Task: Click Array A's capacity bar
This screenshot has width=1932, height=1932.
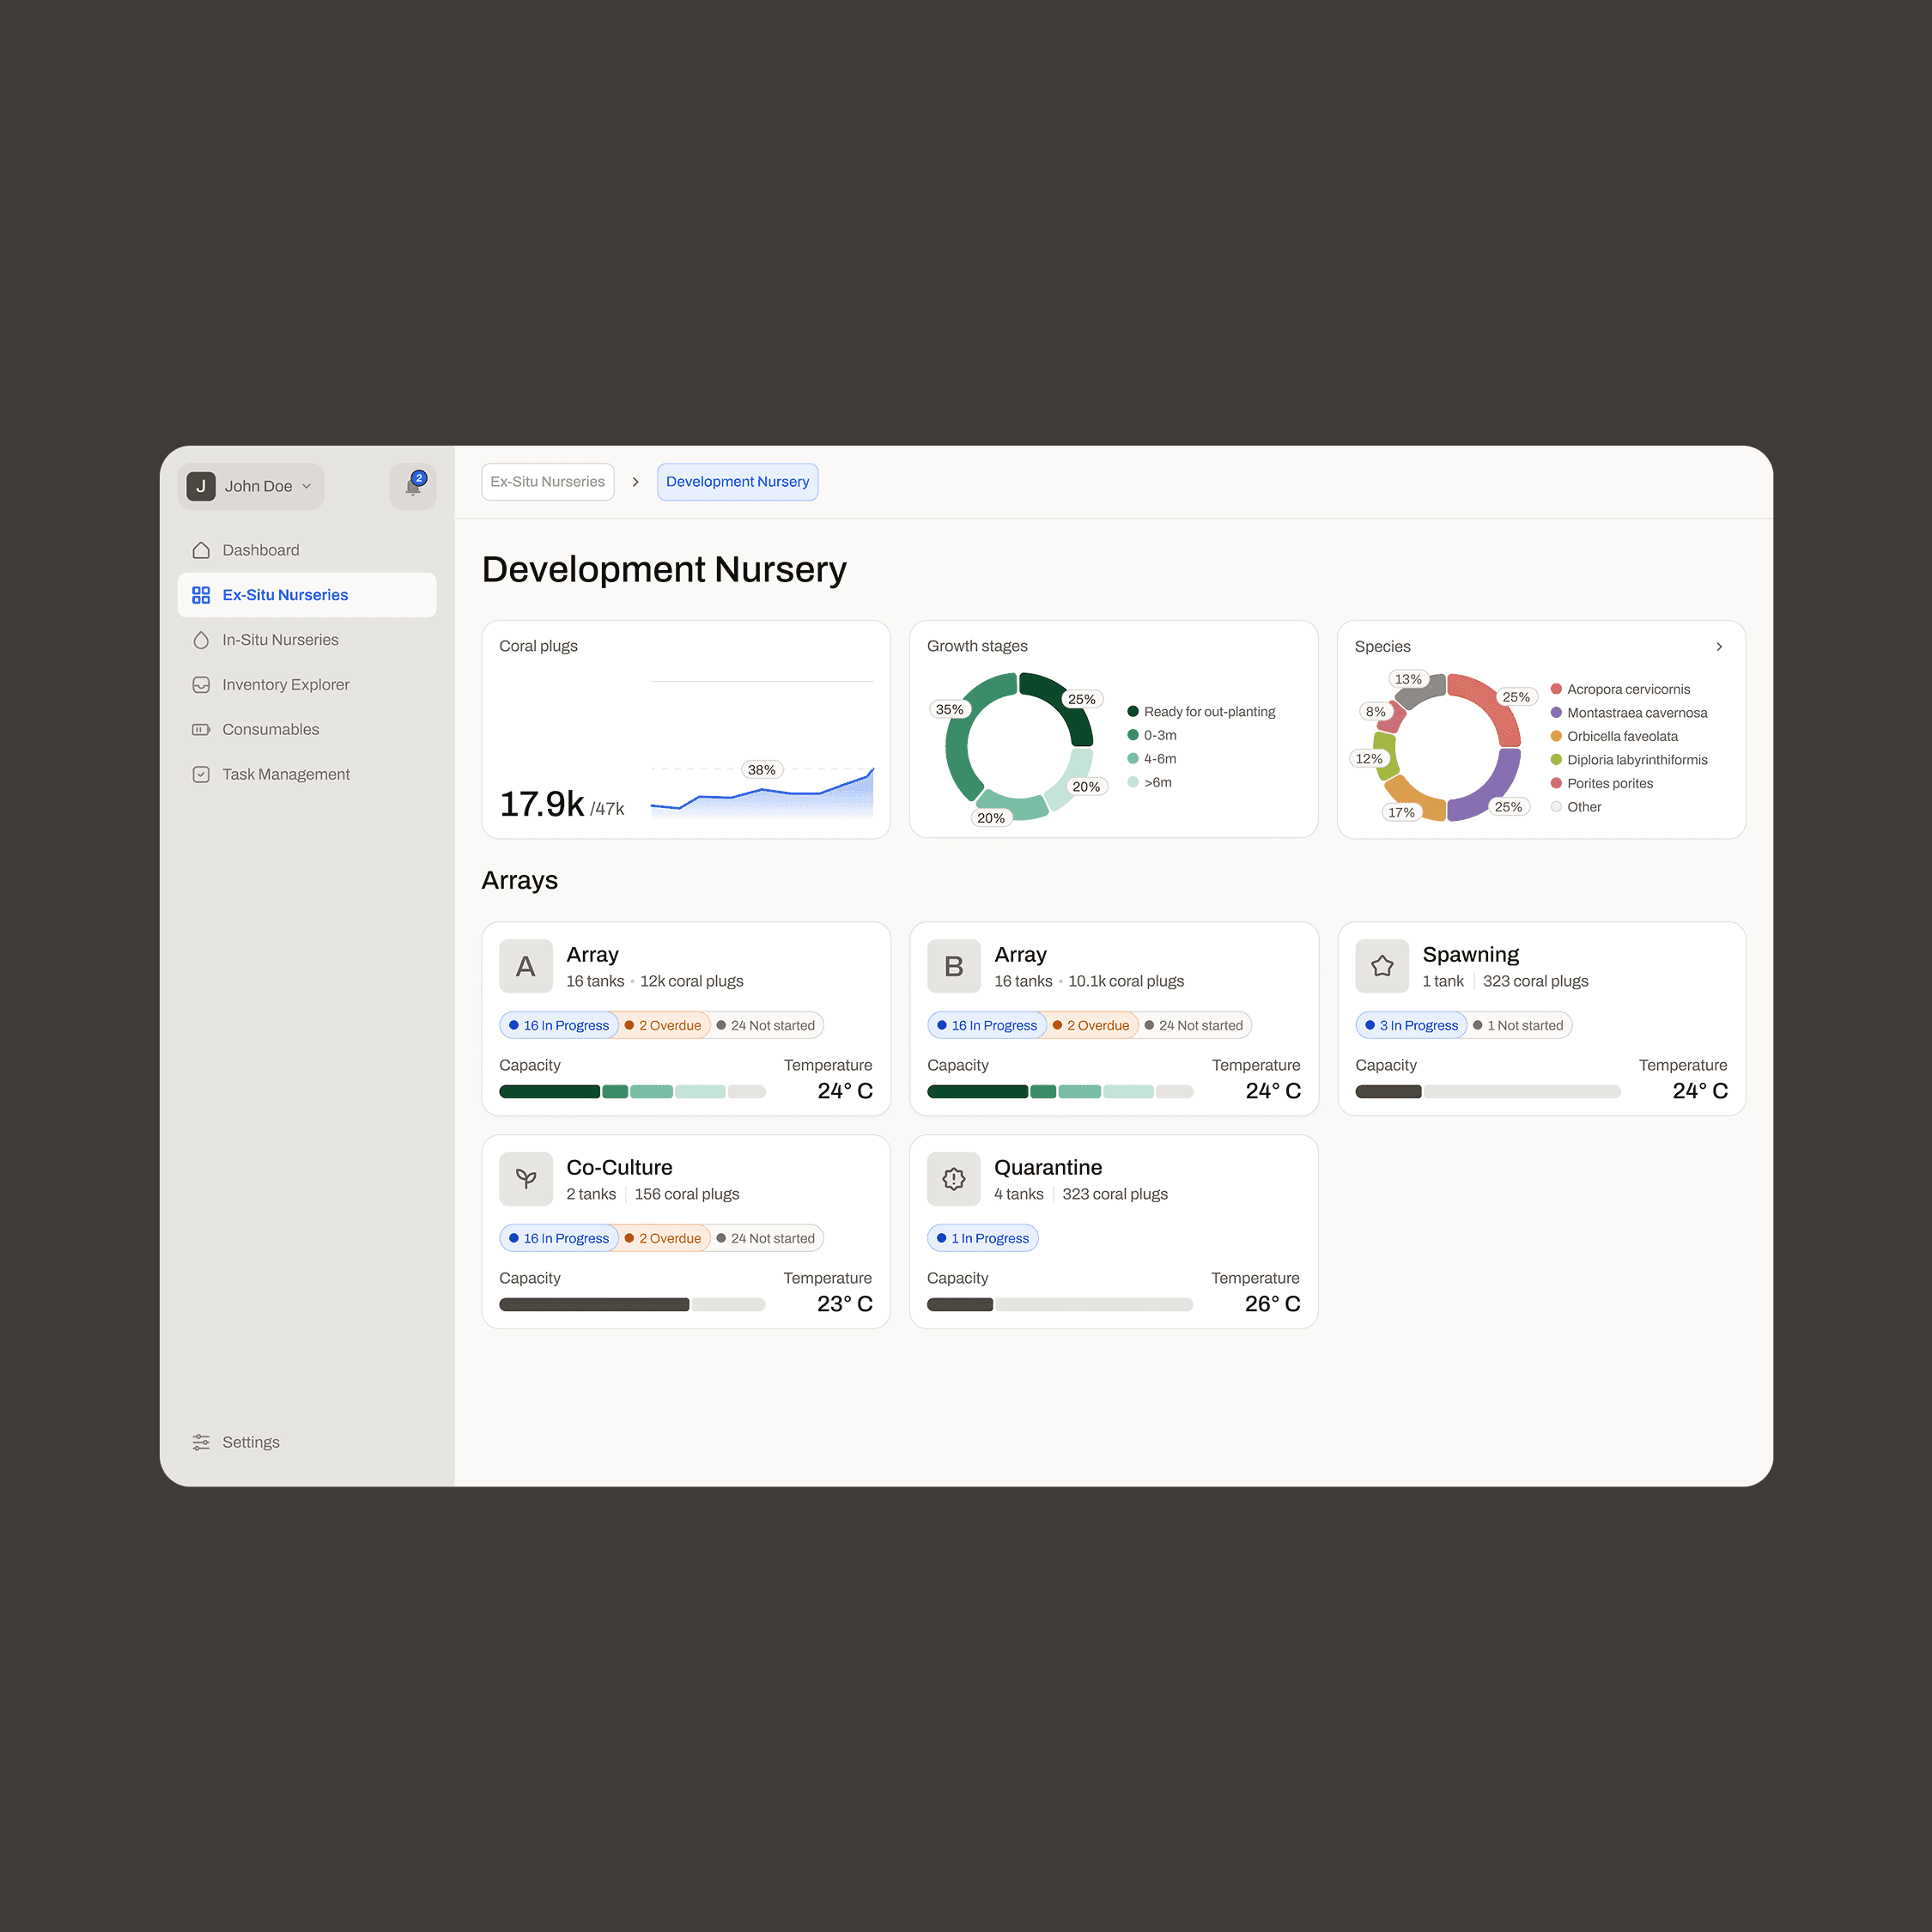Action: click(x=632, y=1092)
